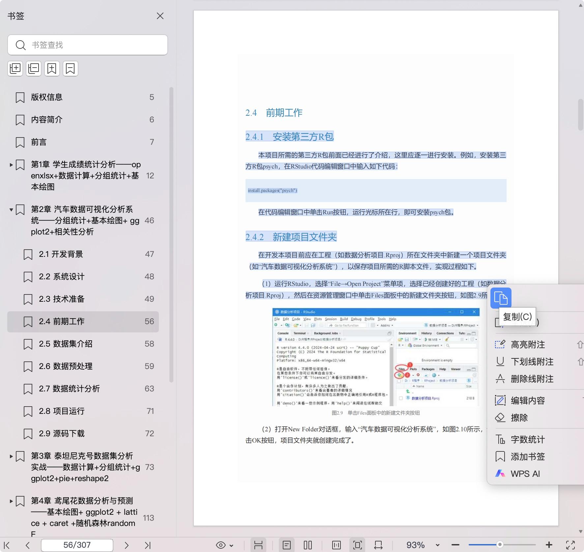Click the remove bookmark icon in sidebar
The image size is (584, 552).
point(71,69)
